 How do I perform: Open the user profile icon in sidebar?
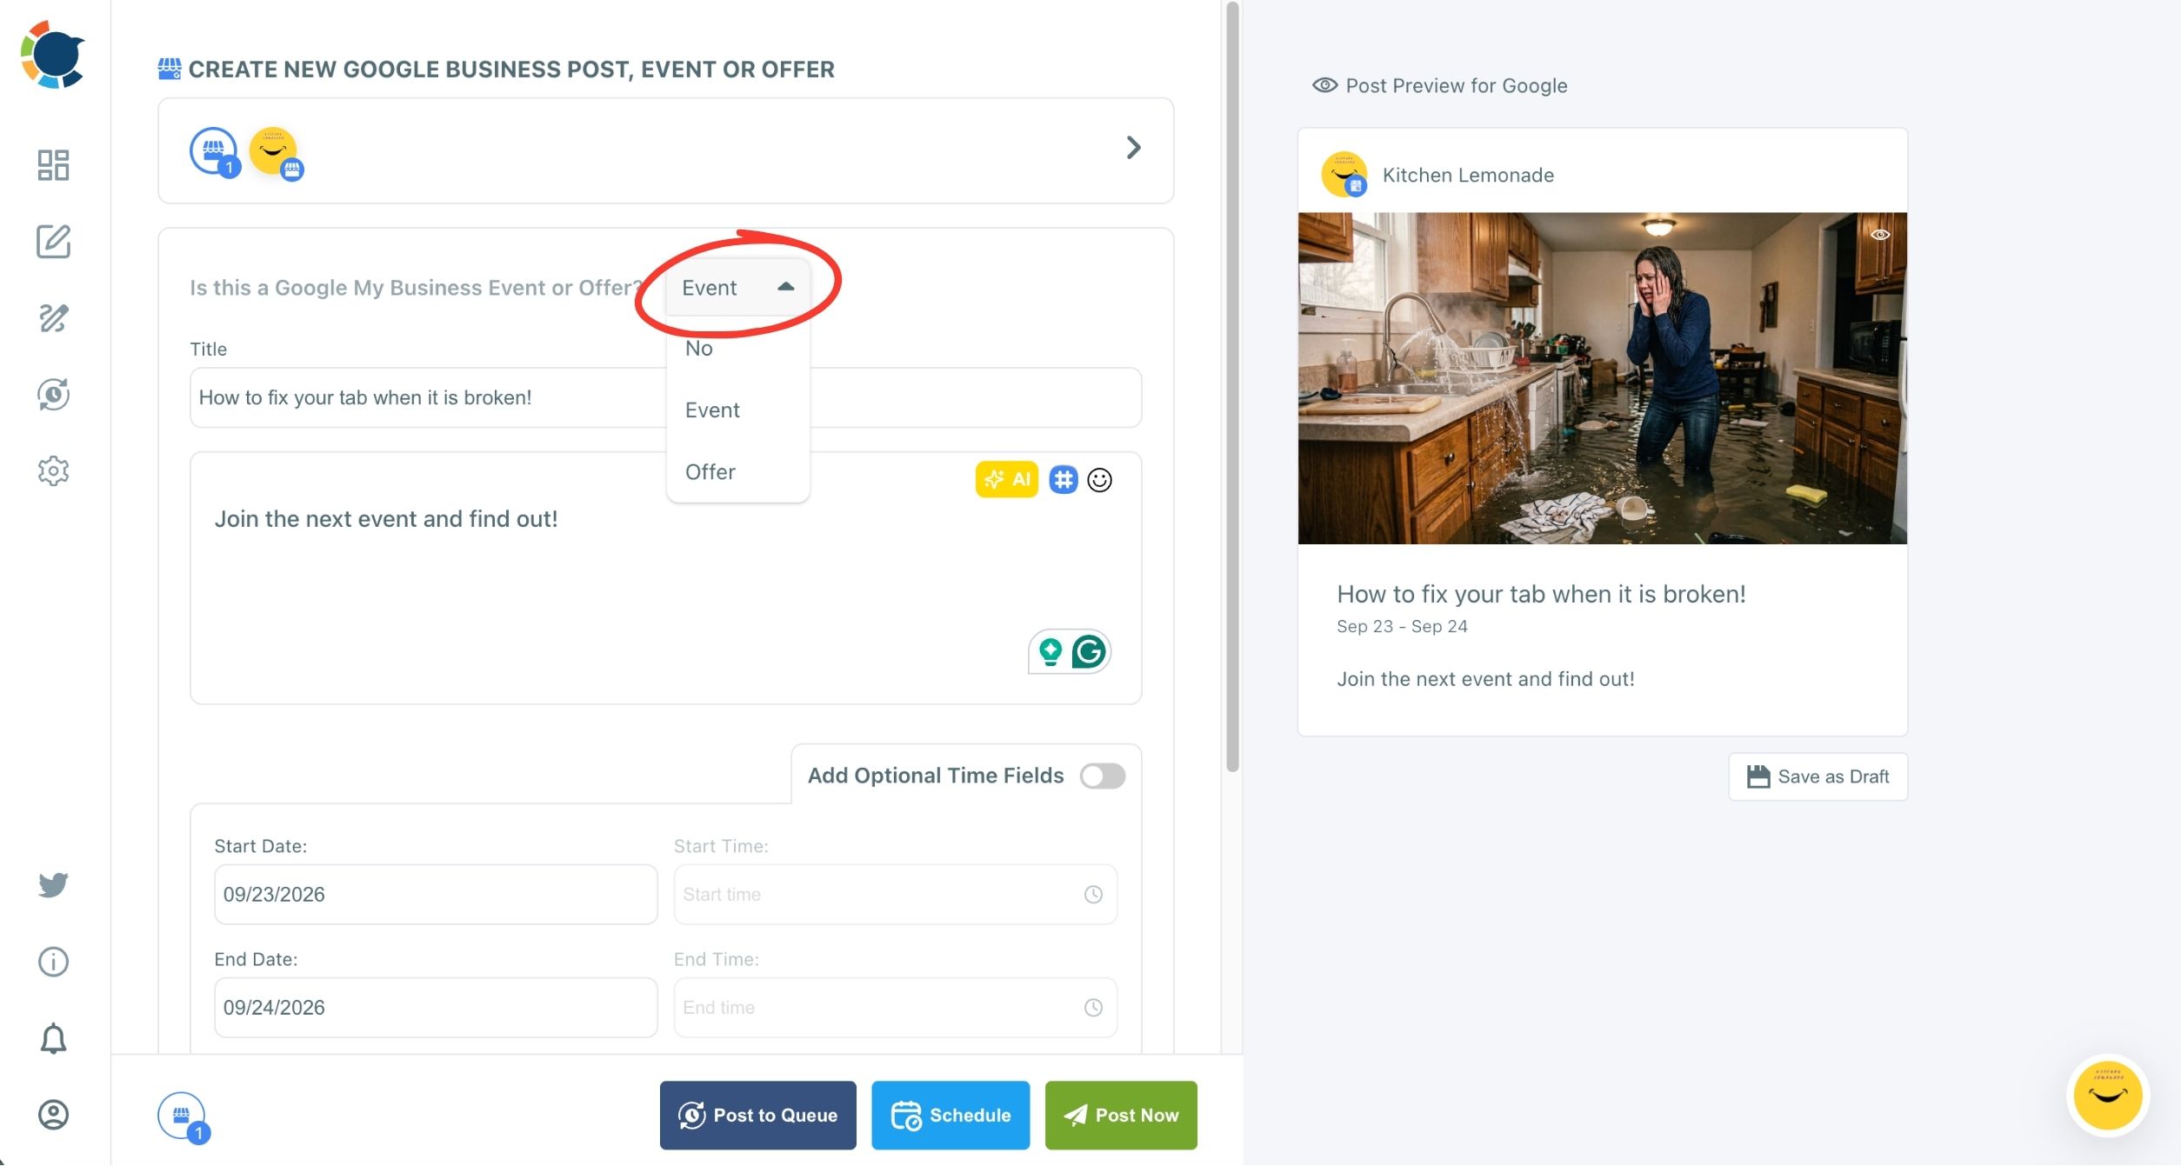coord(53,1115)
